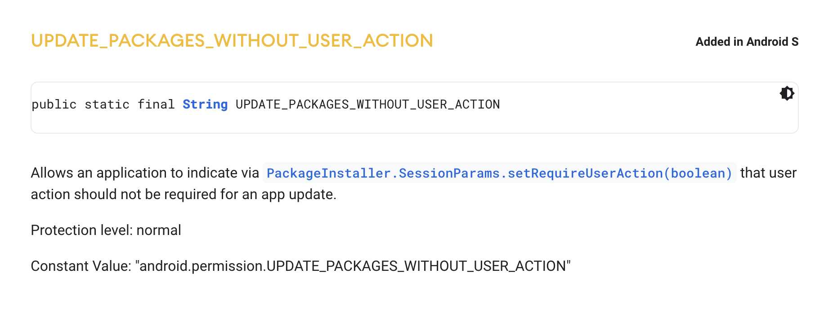Click the words that user after the link

(x=768, y=173)
